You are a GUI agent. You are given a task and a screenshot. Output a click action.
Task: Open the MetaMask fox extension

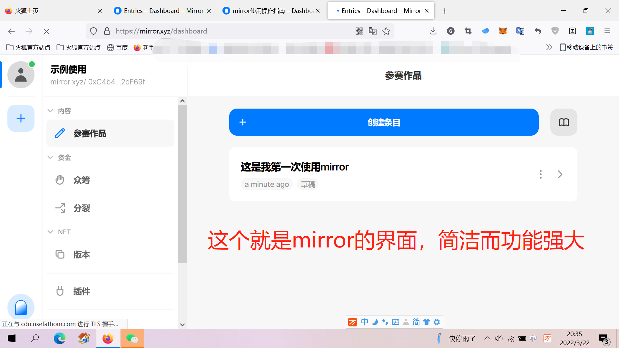pos(503,31)
